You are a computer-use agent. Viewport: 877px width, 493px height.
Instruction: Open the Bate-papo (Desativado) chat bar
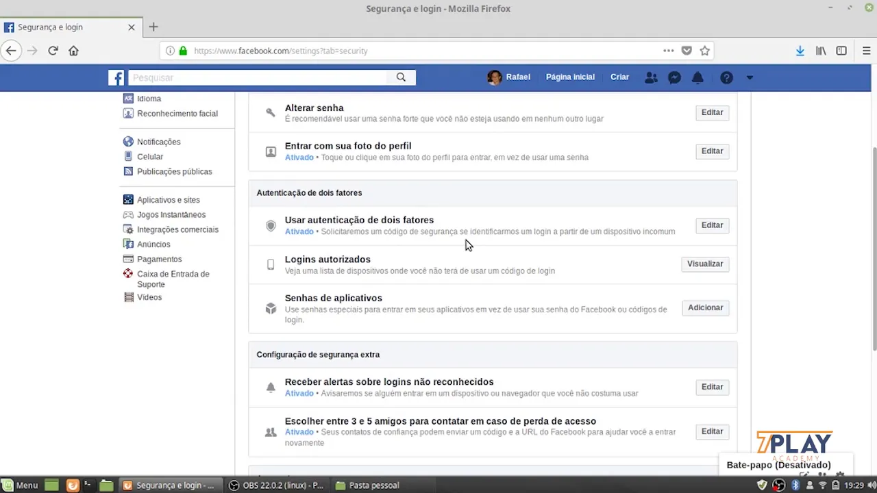(x=785, y=465)
